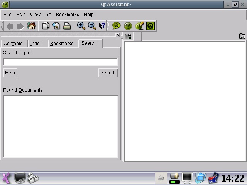Close current tab with right corner icon
The height and width of the screenshot is (185, 247).
click(242, 37)
